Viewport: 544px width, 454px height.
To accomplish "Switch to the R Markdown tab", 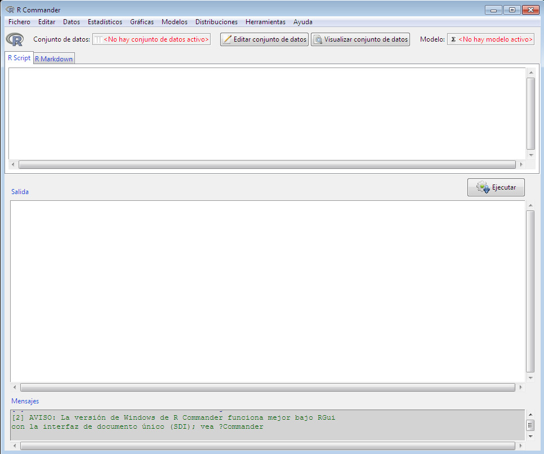I will [53, 59].
